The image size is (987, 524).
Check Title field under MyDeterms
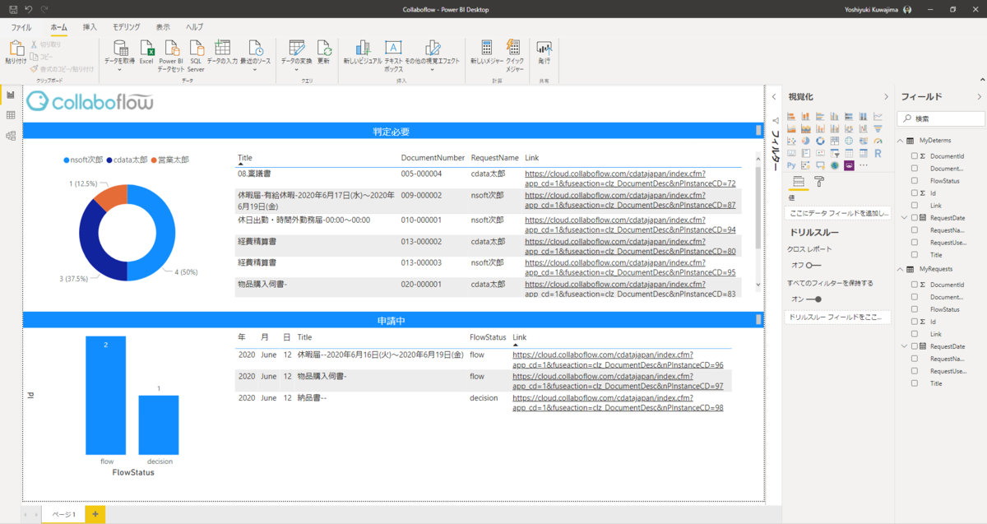(914, 255)
